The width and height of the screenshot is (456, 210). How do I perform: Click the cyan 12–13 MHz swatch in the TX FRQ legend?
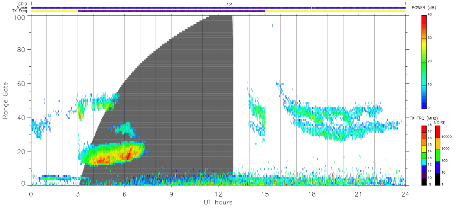(424, 162)
